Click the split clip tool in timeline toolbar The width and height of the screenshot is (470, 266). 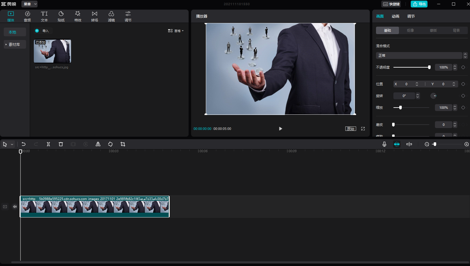(48, 144)
